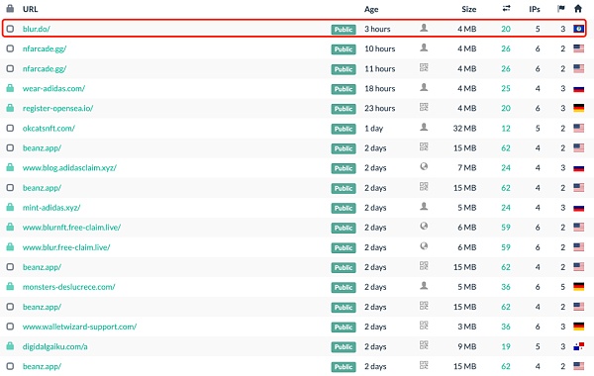The height and width of the screenshot is (376, 594).
Task: Click the URL column header
Action: coord(31,9)
